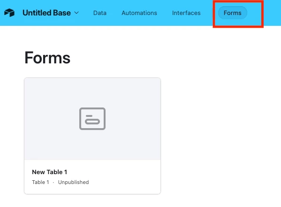Viewport: 281px width, 207px height.
Task: Click the Airtable logo icon
Action: click(x=9, y=13)
